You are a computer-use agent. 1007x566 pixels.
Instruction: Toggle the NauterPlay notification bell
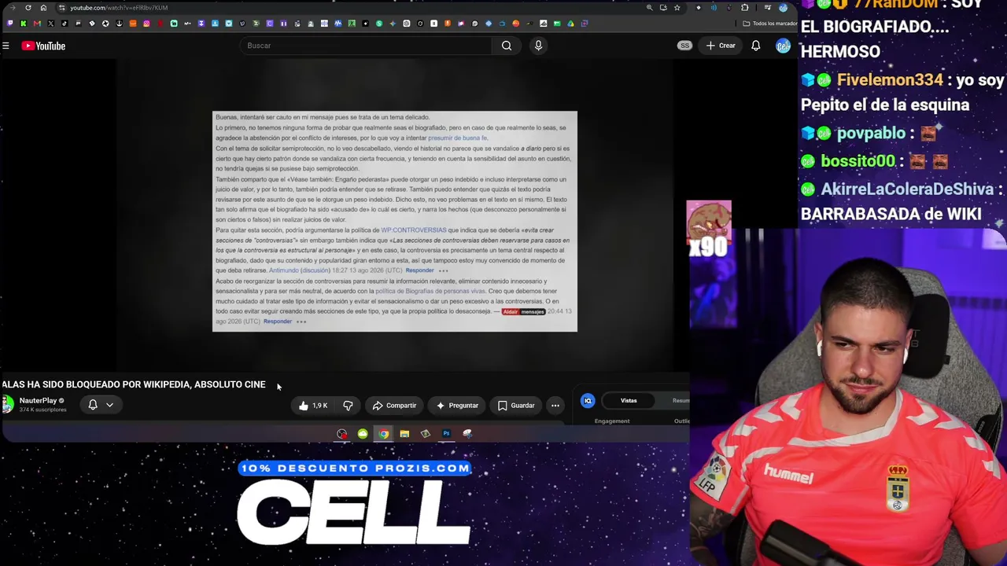tap(93, 405)
